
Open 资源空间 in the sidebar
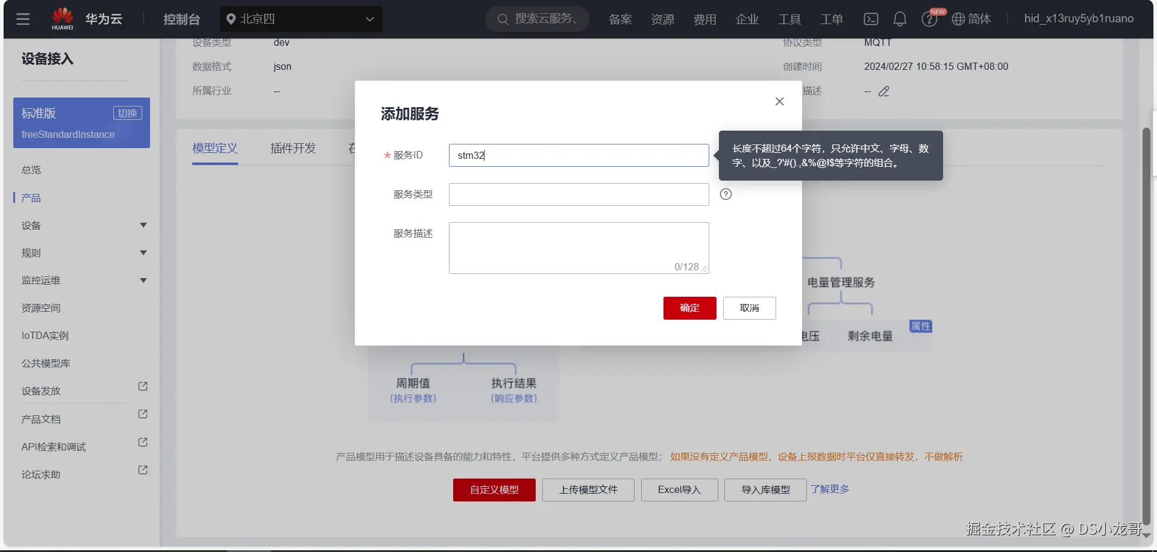pos(41,308)
